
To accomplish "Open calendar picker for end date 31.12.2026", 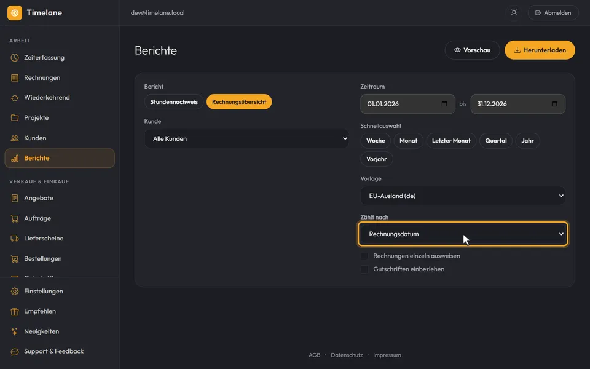I will pyautogui.click(x=554, y=104).
